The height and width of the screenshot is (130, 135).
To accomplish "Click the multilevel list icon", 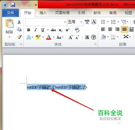I will [x=124, y=22].
